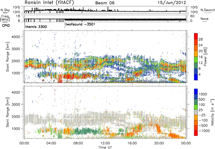Image resolution: width=215 pixels, height=149 pixels.
Task: Click the red top segment of Power colorbar
Action: 196,36
